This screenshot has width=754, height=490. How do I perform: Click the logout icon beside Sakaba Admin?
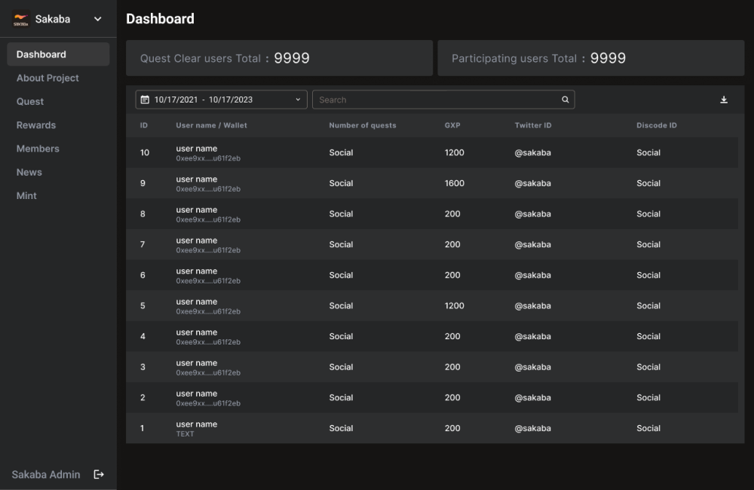[99, 474]
